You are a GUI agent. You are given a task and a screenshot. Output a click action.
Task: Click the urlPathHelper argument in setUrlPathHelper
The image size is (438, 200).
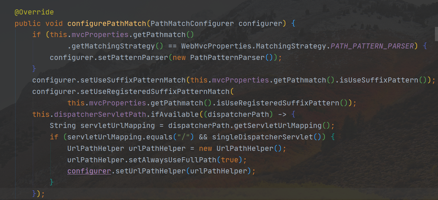[x=218, y=171]
